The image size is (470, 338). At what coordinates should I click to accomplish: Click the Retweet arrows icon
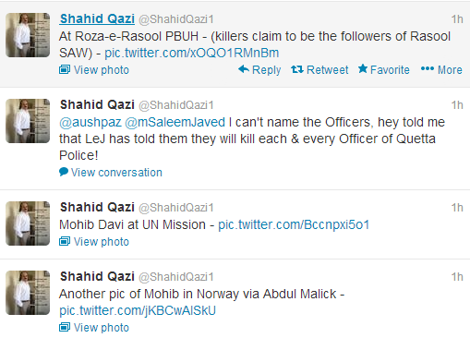[297, 69]
